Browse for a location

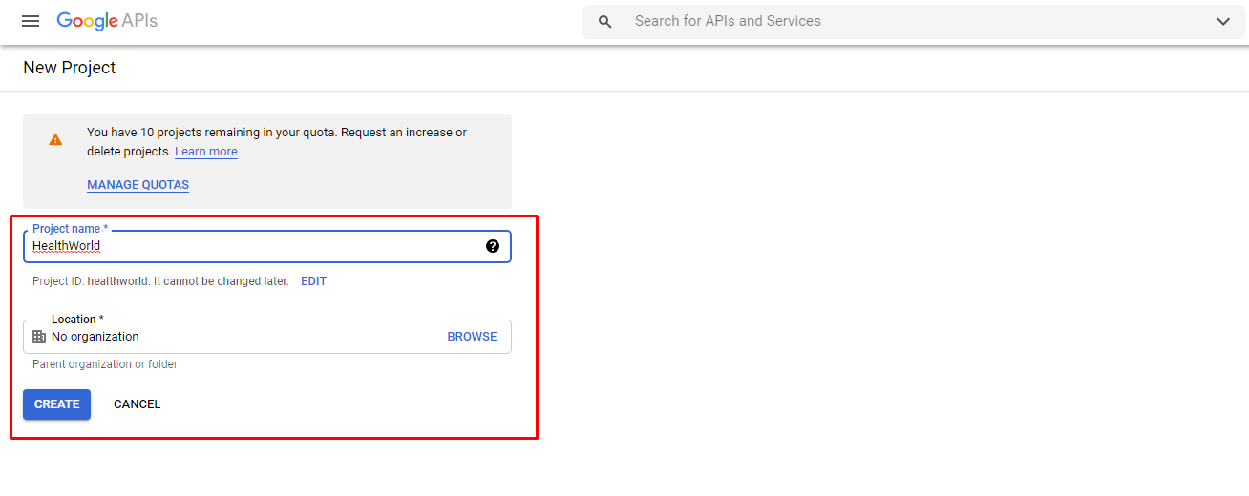click(472, 337)
